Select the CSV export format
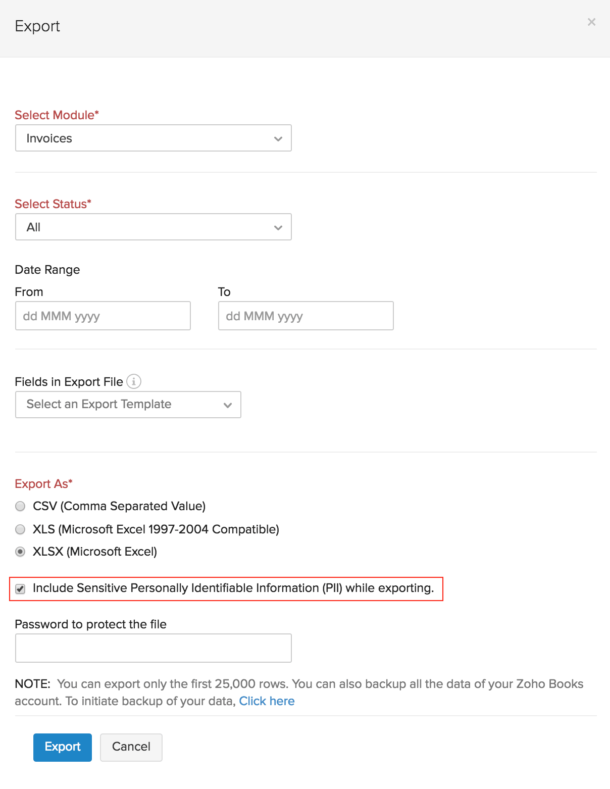Viewport: 610px width, 789px height. tap(20, 506)
